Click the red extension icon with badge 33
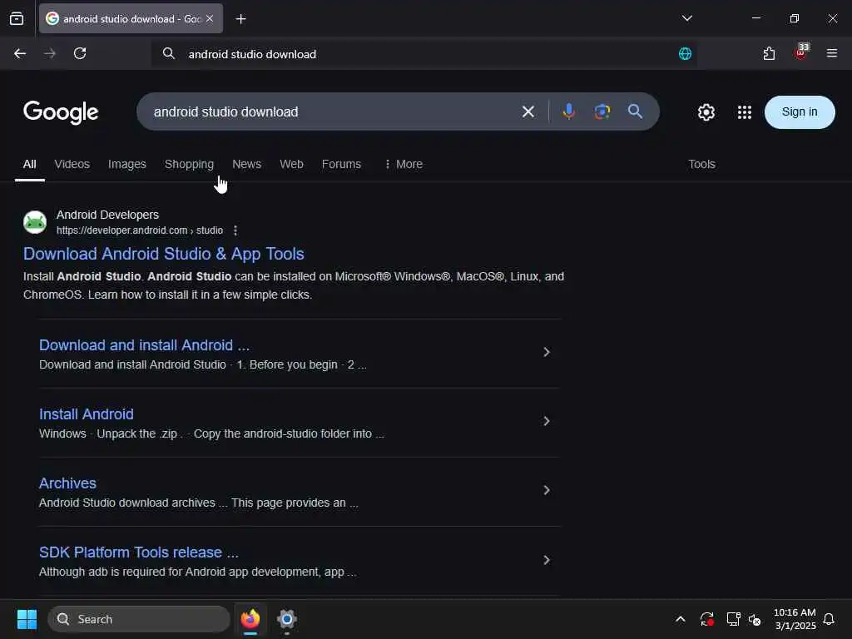 coord(801,52)
